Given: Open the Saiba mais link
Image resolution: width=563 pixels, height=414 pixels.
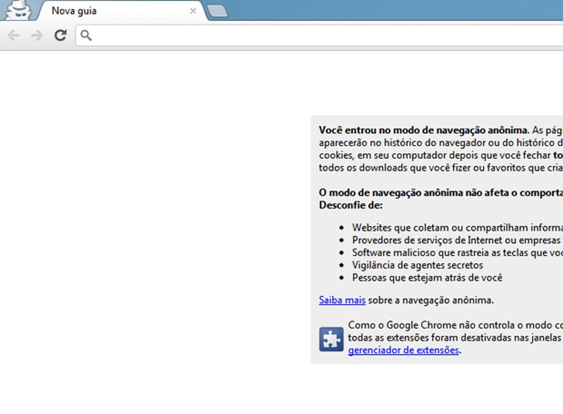Looking at the screenshot, I should tap(342, 300).
